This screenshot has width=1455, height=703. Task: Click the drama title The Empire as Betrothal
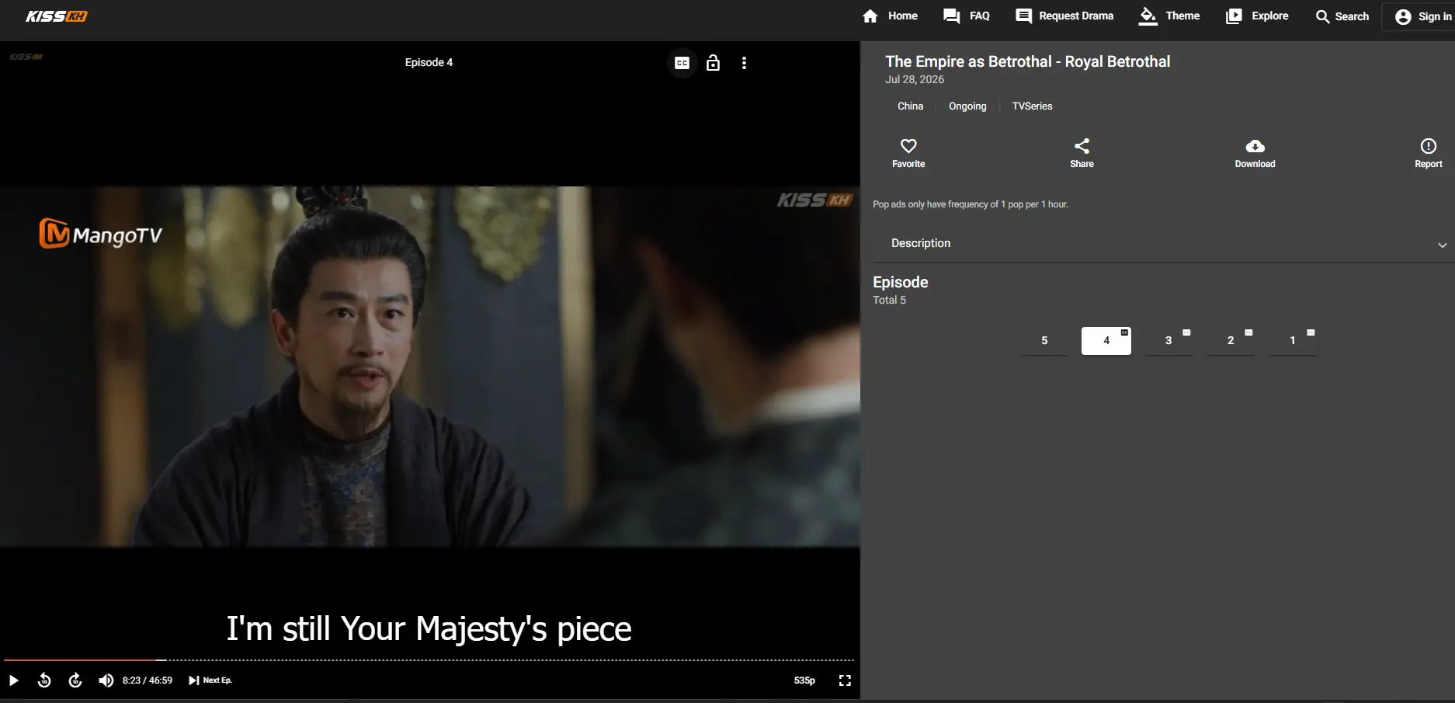tap(1027, 61)
